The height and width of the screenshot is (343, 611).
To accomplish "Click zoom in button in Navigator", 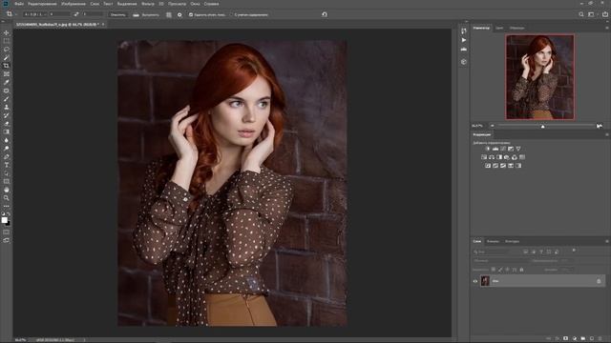I will coord(600,126).
